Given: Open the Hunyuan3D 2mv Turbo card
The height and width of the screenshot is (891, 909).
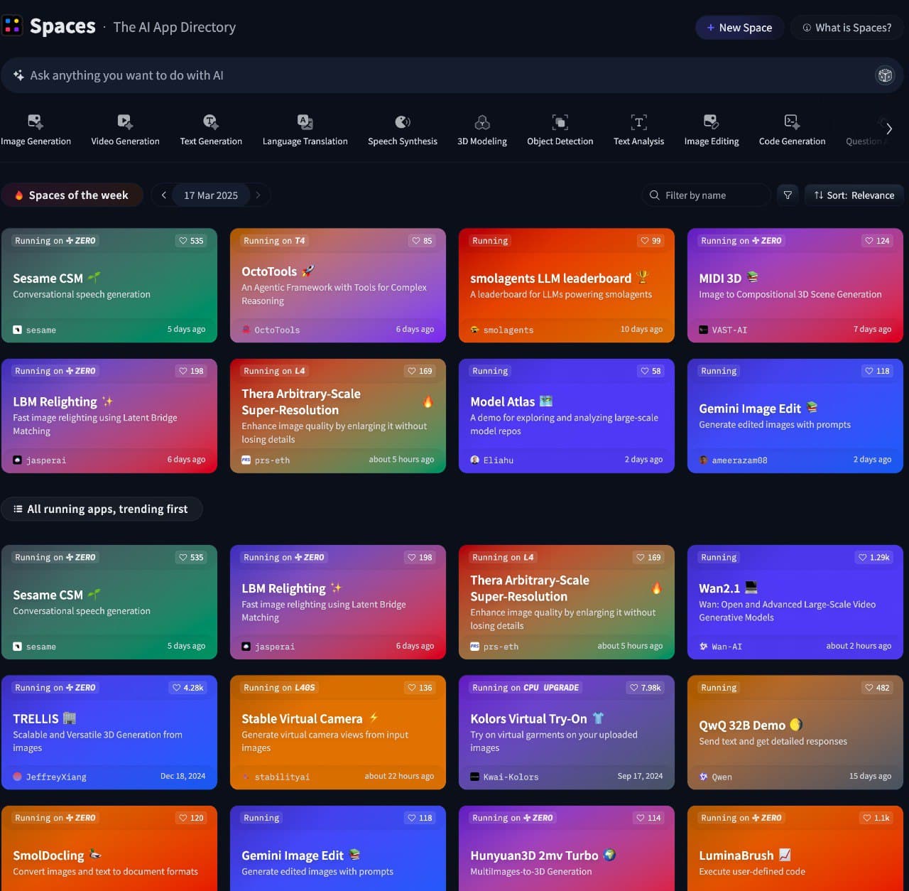Looking at the screenshot, I should tap(567, 848).
